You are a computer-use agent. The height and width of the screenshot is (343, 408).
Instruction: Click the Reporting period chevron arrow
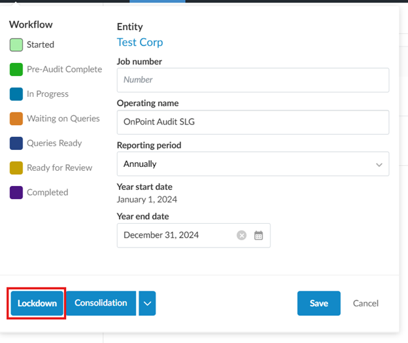(x=379, y=165)
